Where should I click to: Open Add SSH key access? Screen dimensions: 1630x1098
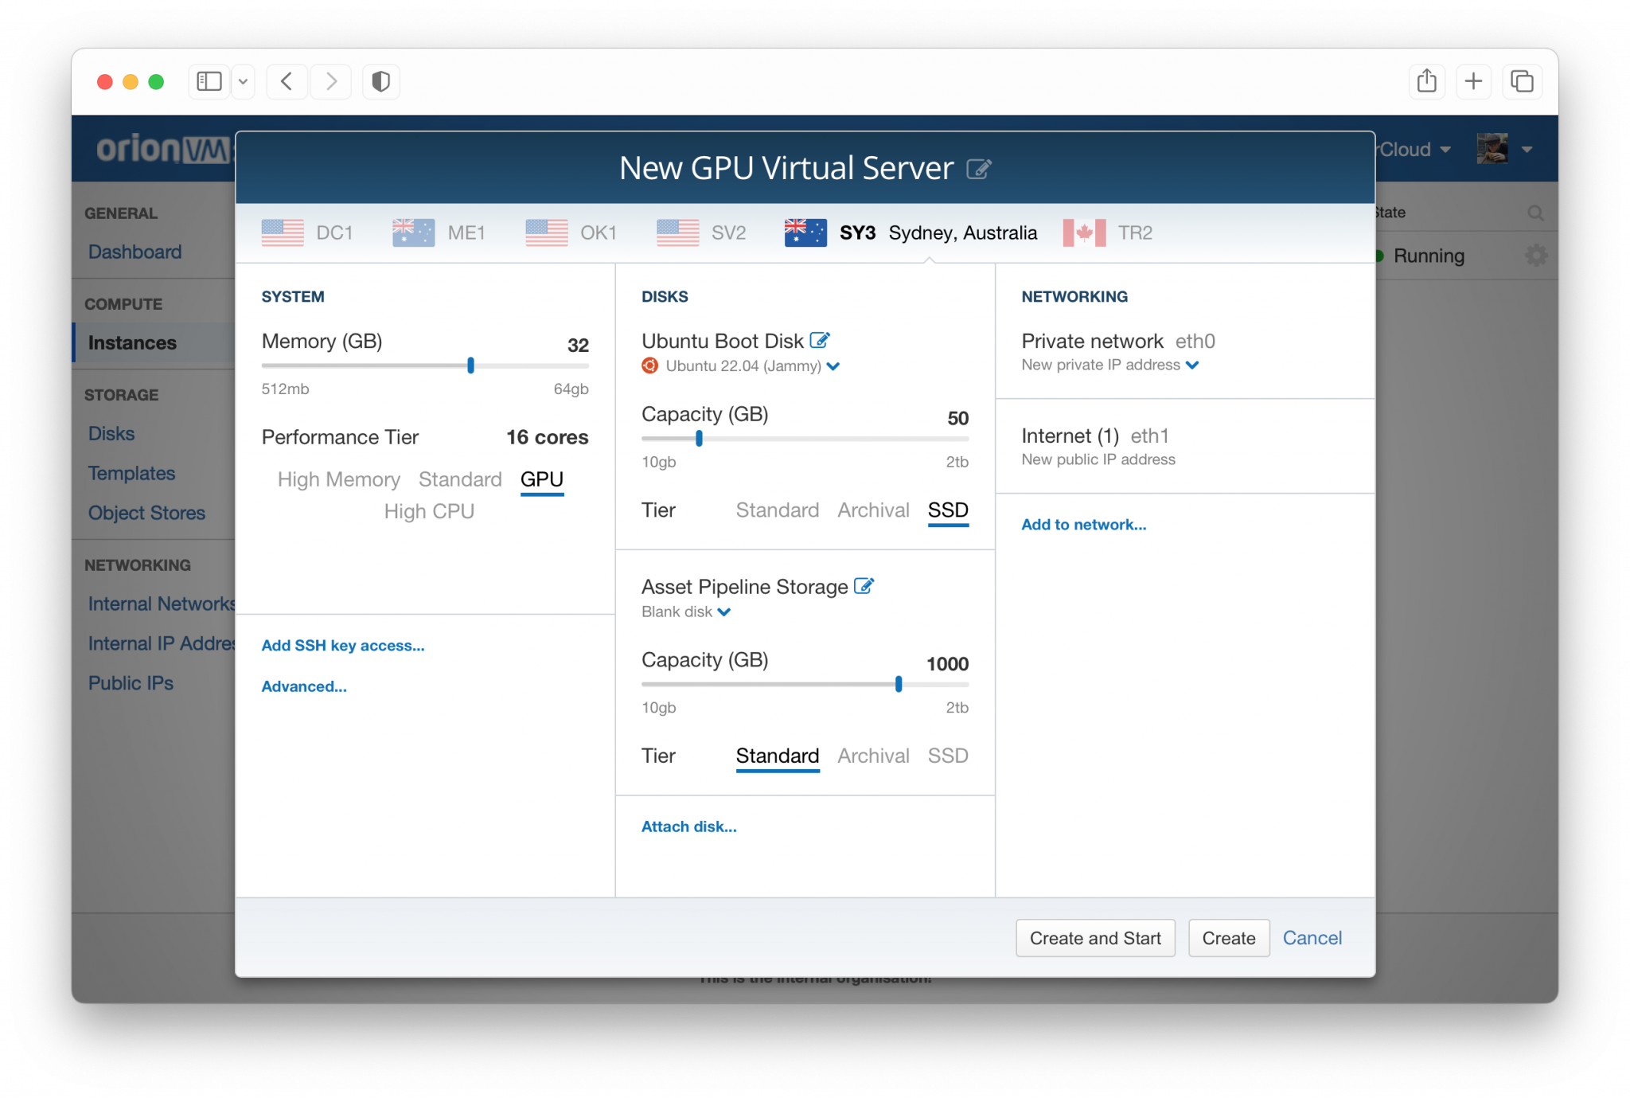[x=342, y=645]
